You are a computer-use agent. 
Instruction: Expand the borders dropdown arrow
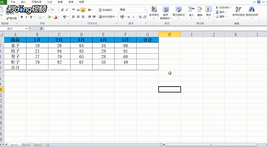click(43, 17)
